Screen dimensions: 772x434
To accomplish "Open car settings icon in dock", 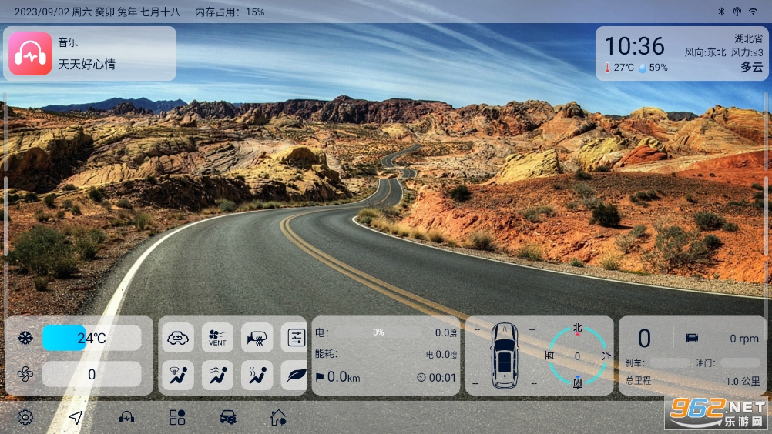I will pyautogui.click(x=228, y=417).
